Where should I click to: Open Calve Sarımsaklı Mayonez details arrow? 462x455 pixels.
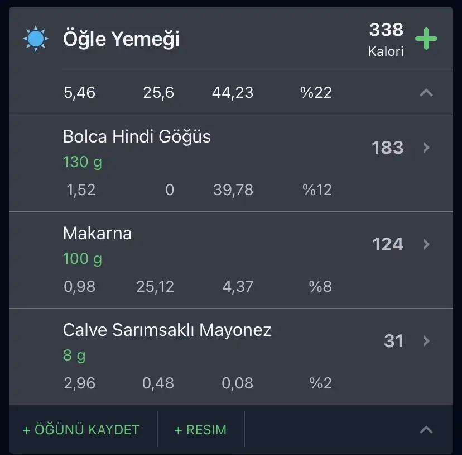[426, 341]
